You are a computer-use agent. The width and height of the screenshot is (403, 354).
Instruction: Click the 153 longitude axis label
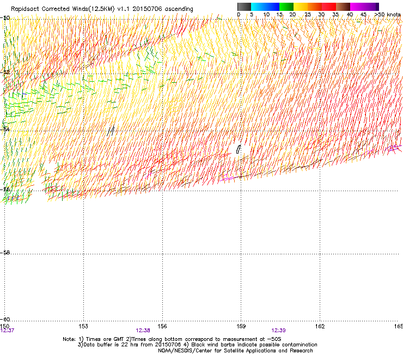pos(83,326)
